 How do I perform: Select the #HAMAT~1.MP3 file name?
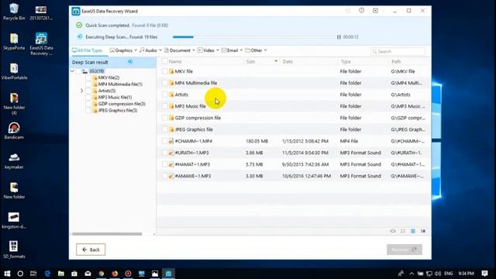192,164
